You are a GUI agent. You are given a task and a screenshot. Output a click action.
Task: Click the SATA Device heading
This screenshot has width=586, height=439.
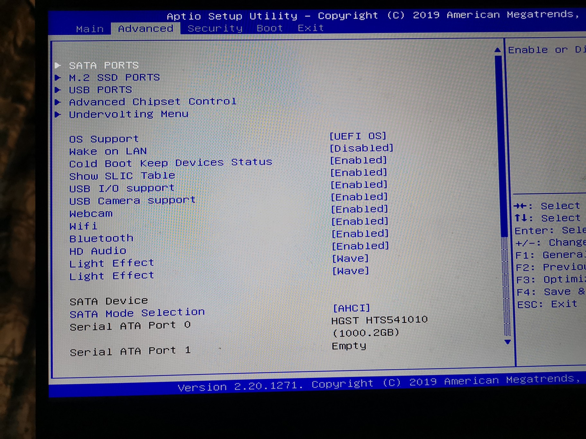coord(109,301)
